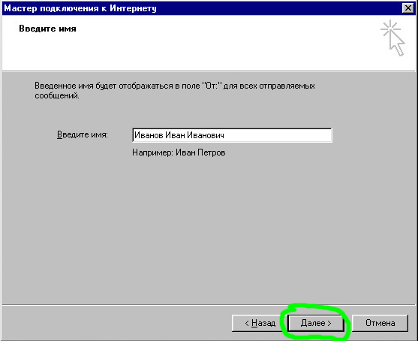Screen dimensions: 418x341
Task: Click the bold Введите имя heading
Action: (47, 29)
